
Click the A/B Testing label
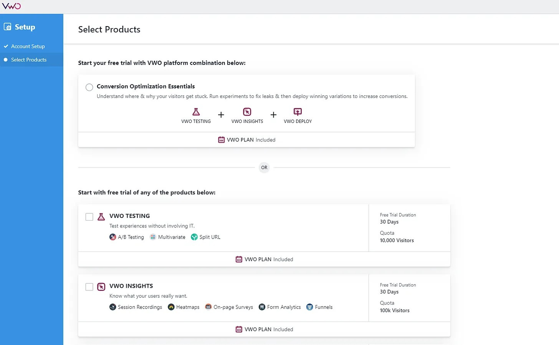[131, 237]
